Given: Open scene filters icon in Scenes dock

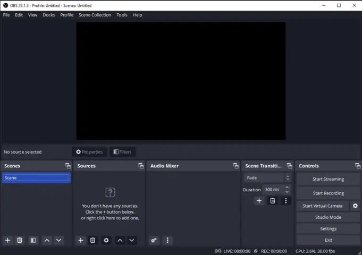Looking at the screenshot, I should pyautogui.click(x=33, y=240).
